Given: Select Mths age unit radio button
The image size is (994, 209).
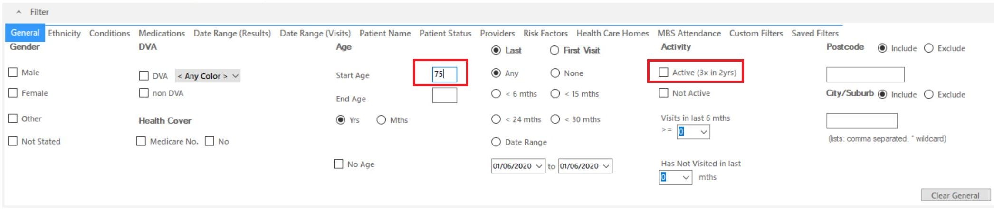Looking at the screenshot, I should coord(381,120).
